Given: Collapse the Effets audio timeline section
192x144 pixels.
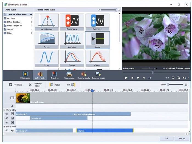Looking at the screenshot, I should coord(4,127).
